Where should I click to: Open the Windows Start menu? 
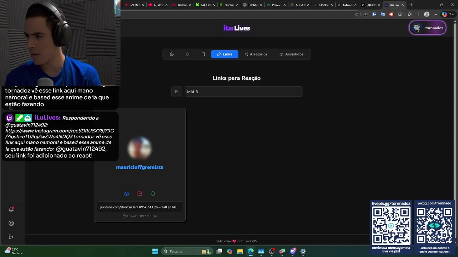click(x=155, y=251)
